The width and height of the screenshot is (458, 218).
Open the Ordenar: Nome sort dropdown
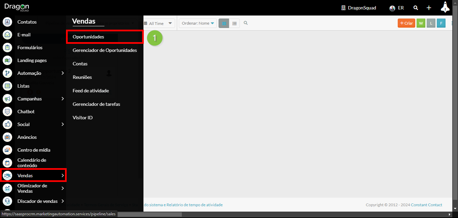[x=198, y=23]
